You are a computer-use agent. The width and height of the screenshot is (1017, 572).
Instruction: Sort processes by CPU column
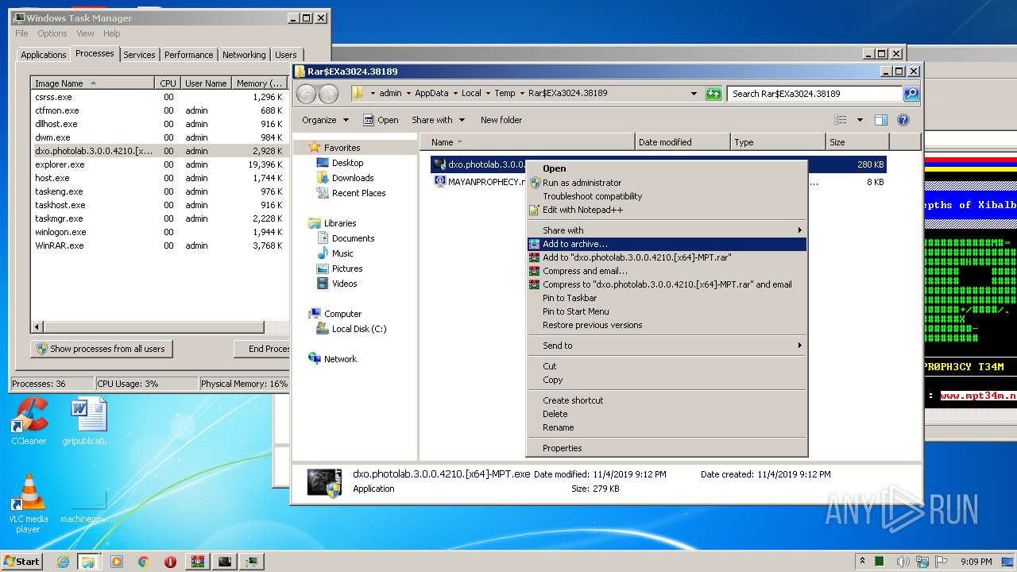tap(168, 83)
